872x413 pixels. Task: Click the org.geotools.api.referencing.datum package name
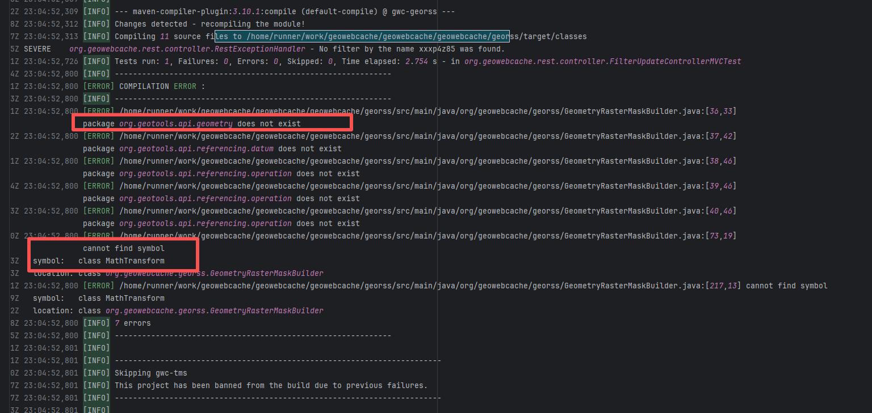click(196, 148)
